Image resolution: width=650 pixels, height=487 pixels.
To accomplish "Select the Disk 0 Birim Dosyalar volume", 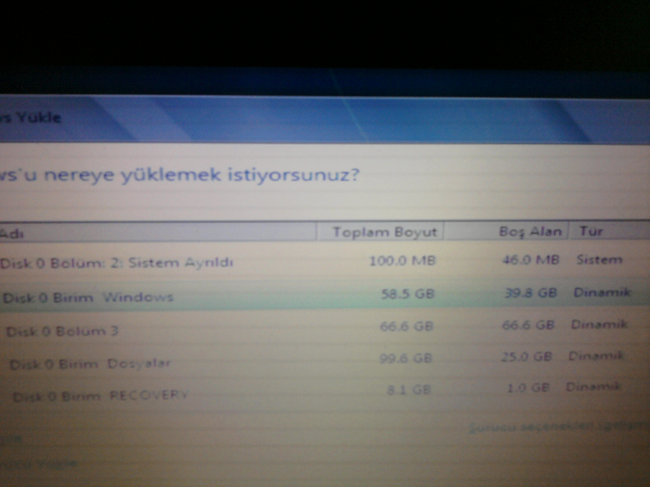I will [x=90, y=364].
